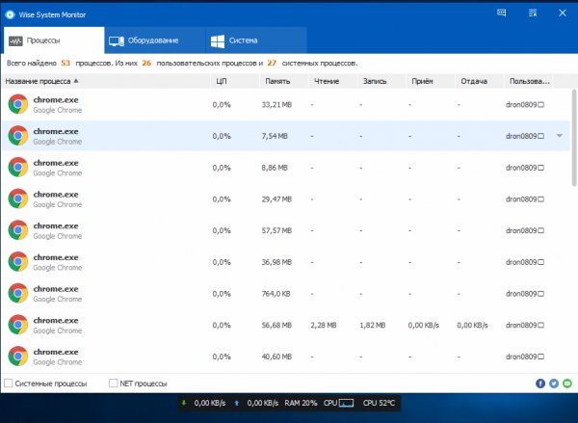Select the read value 2,28 MB
578x423 pixels.
pyautogui.click(x=324, y=326)
